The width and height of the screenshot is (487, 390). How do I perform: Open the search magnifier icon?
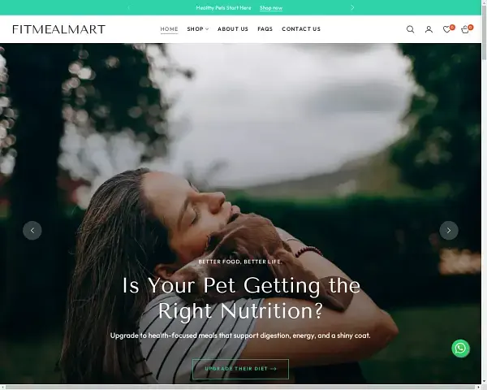[410, 29]
